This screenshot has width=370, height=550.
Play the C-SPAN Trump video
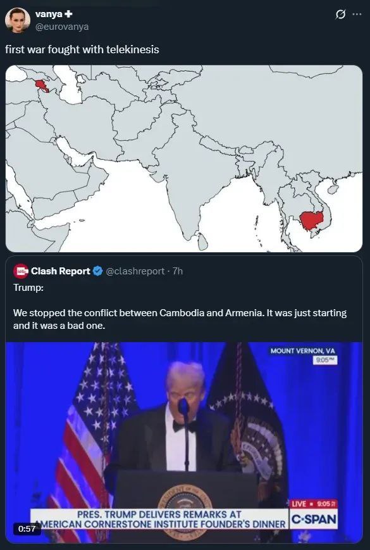[x=184, y=442]
